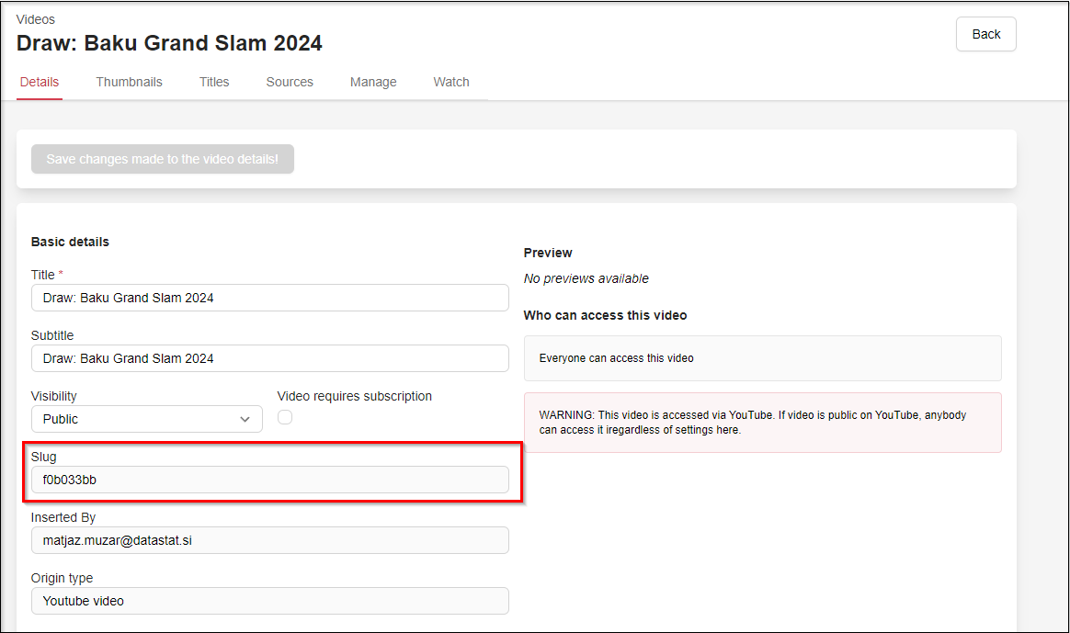Switch to the Details tab

tap(40, 82)
